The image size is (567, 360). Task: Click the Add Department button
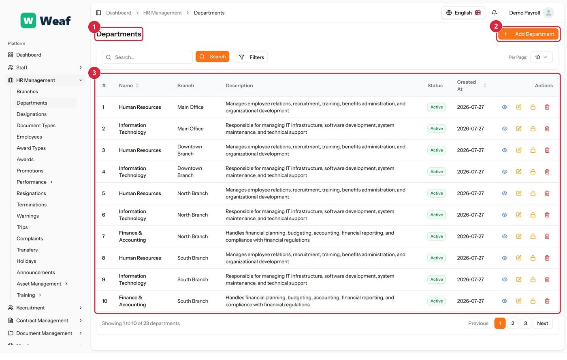(x=528, y=34)
